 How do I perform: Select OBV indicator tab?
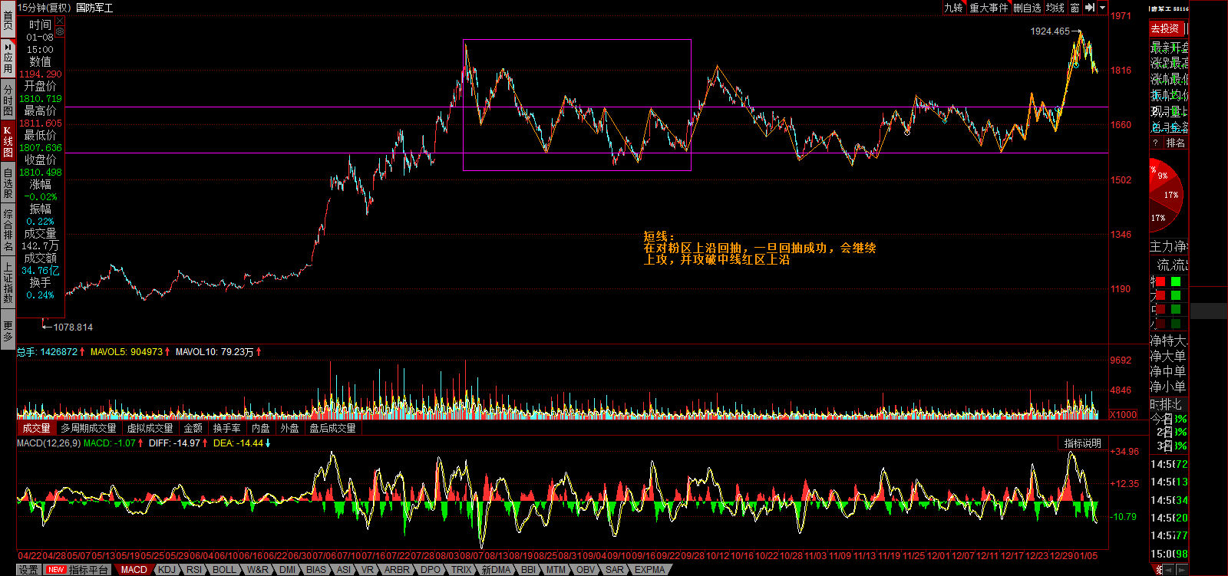point(586,570)
